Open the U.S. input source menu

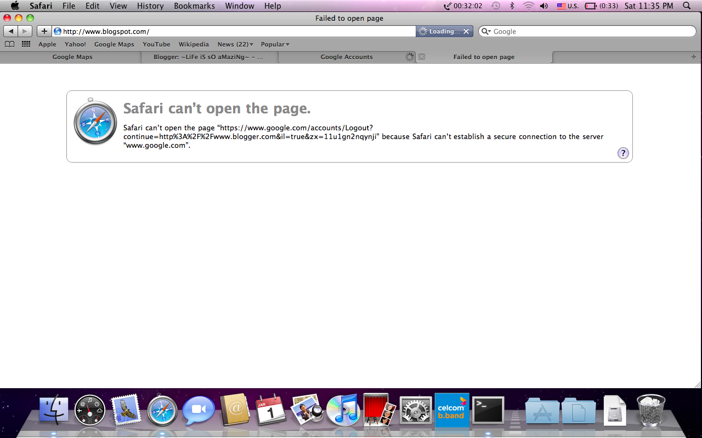568,6
